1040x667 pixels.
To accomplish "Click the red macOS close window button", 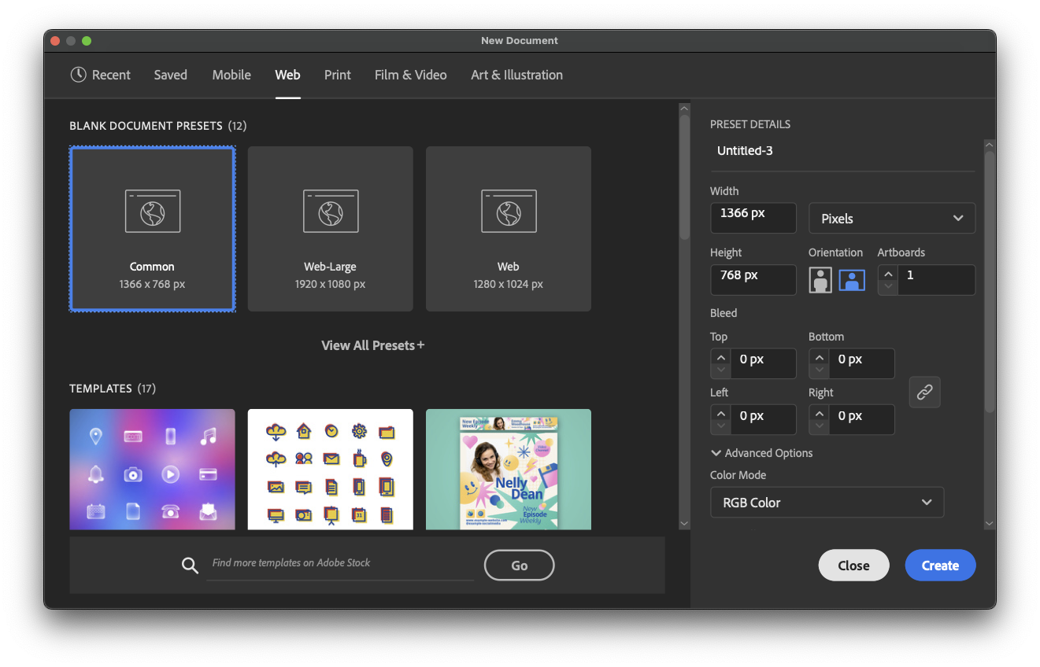I will (55, 41).
